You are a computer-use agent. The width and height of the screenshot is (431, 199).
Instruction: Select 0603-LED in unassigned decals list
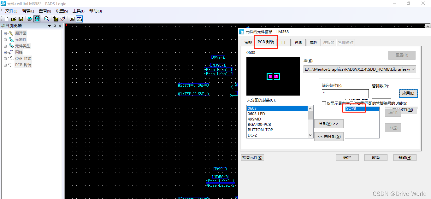click(277, 114)
